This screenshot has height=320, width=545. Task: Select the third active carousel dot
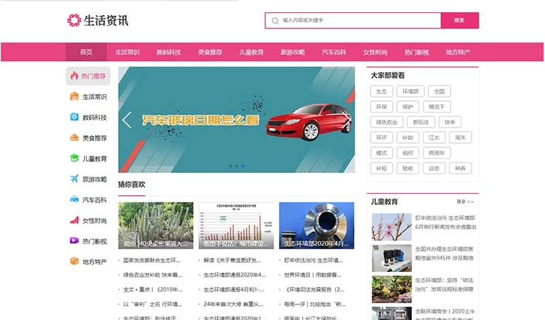tap(242, 166)
